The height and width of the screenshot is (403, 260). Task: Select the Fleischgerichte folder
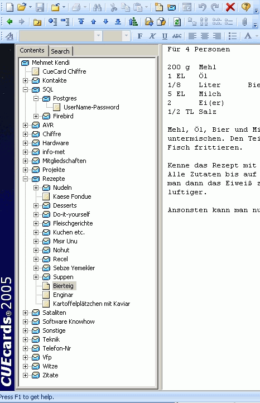73,223
